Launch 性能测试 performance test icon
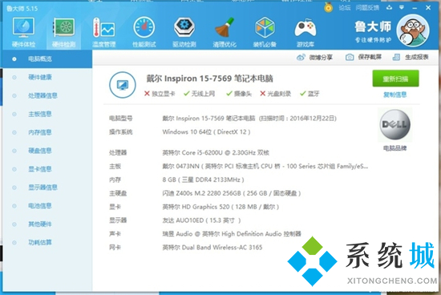441x295 pixels. (144, 32)
